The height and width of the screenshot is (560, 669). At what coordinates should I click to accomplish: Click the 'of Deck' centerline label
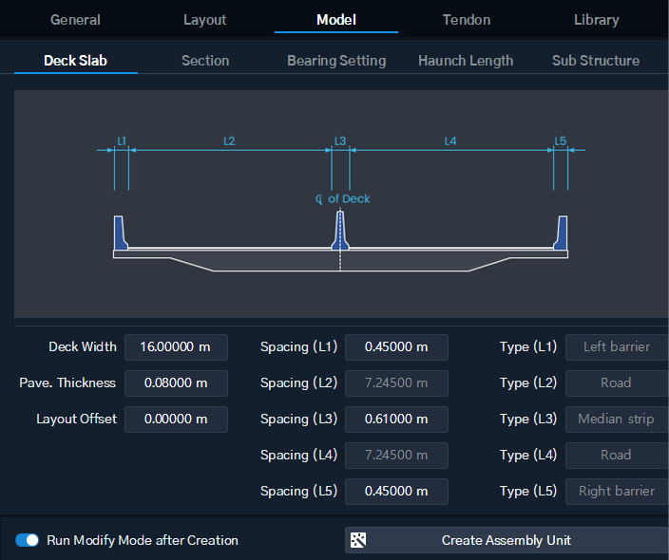[x=343, y=199]
